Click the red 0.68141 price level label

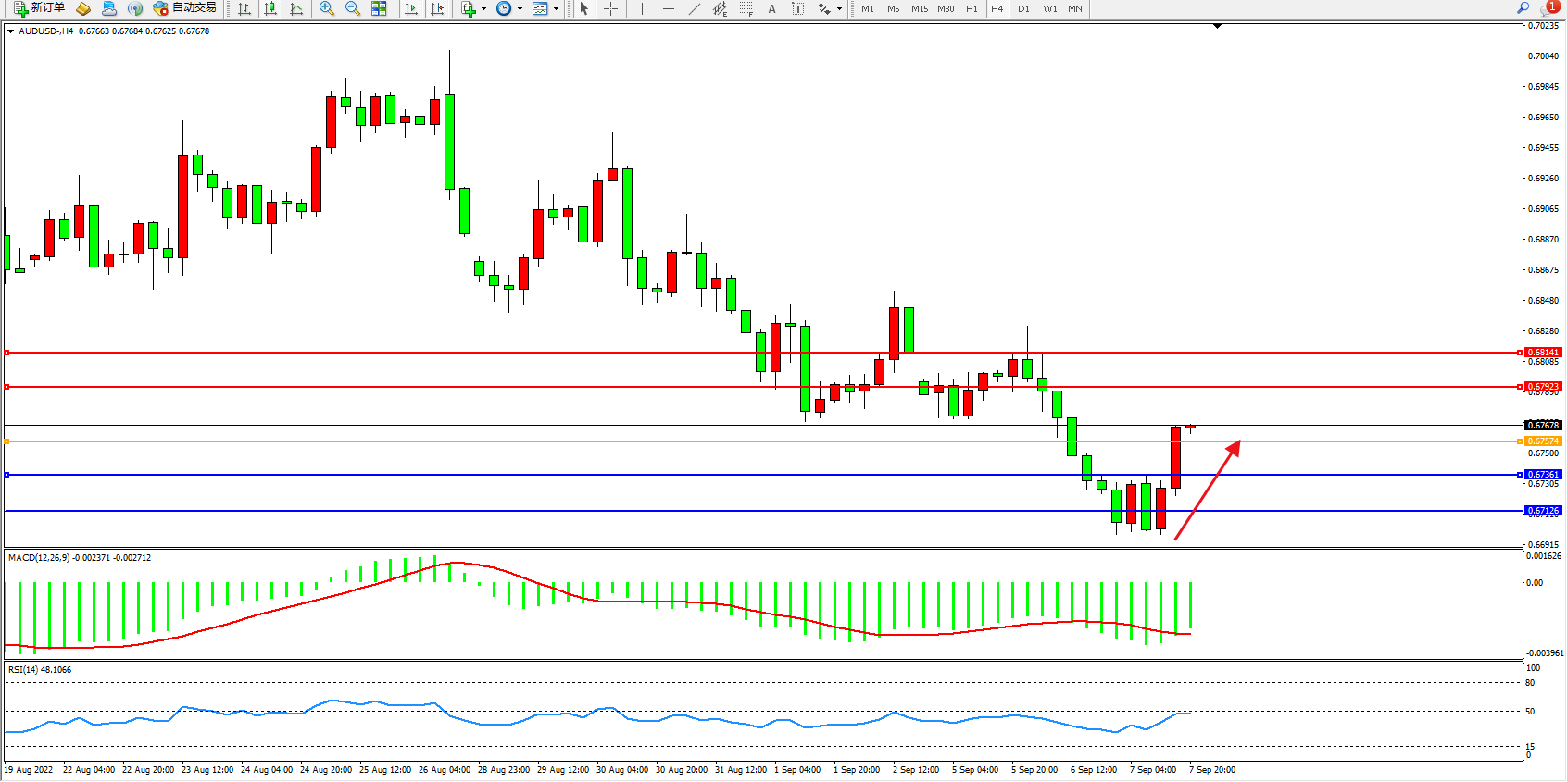[x=1543, y=353]
